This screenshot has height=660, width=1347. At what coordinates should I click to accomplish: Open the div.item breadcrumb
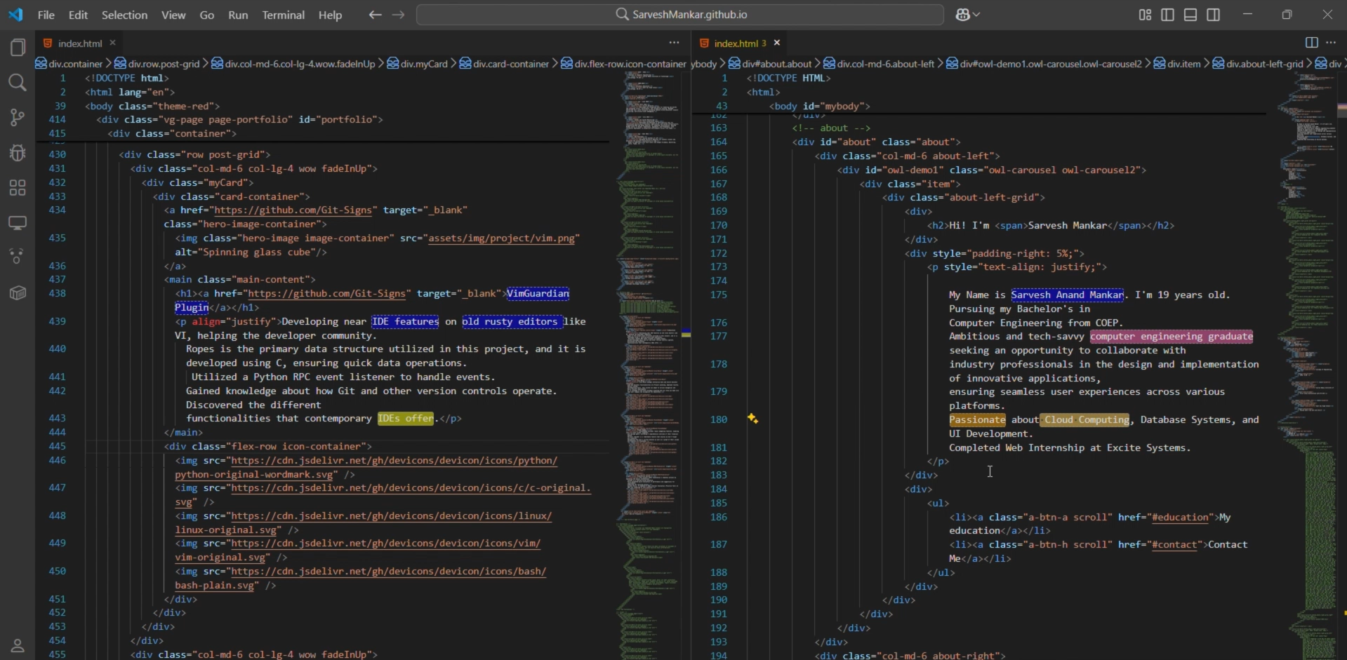[1177, 64]
